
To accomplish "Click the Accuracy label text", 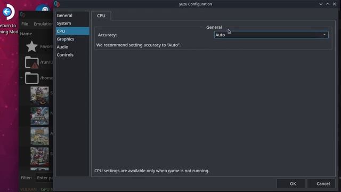I will (107, 35).
